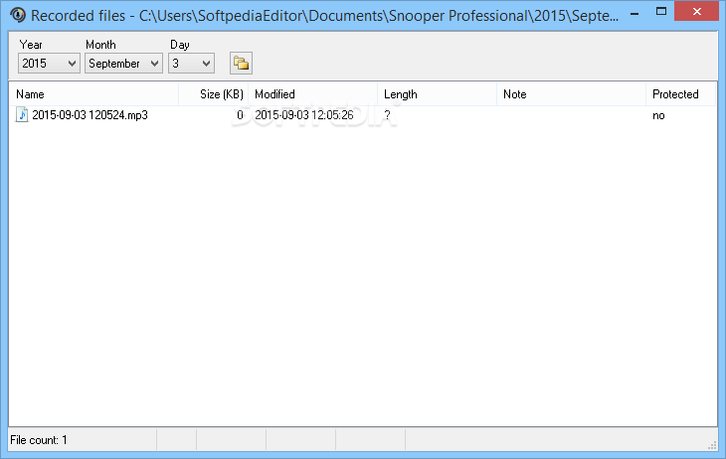Screen dimensions: 726x459
Task: Minimize the Recorded files window
Action: [x=635, y=14]
